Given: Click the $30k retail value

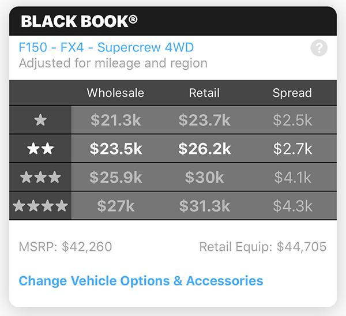Looking at the screenshot, I should 205,177.
